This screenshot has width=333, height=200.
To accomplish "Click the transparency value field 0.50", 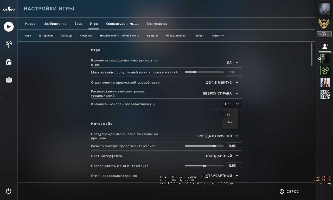I will [x=234, y=166].
